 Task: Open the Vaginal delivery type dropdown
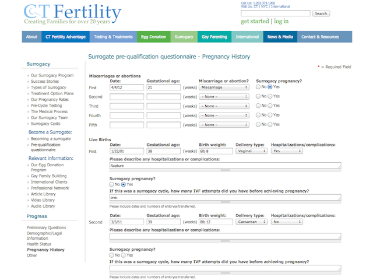pos(251,150)
